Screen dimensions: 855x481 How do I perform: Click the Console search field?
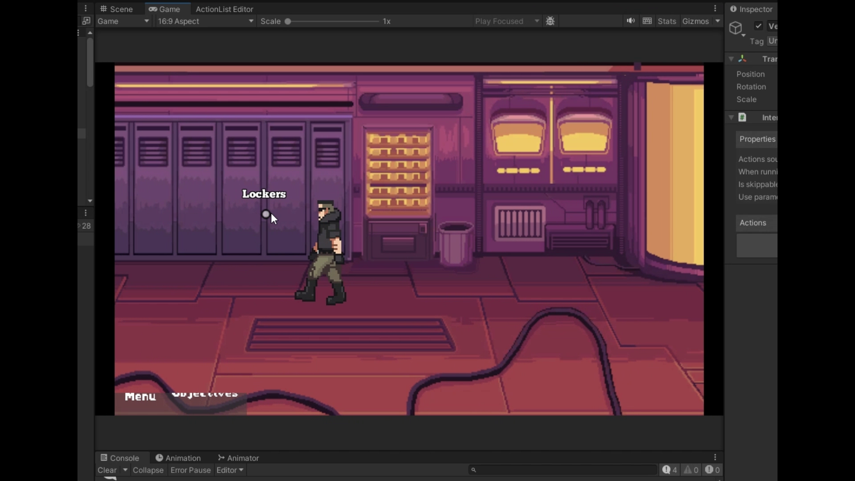562,470
